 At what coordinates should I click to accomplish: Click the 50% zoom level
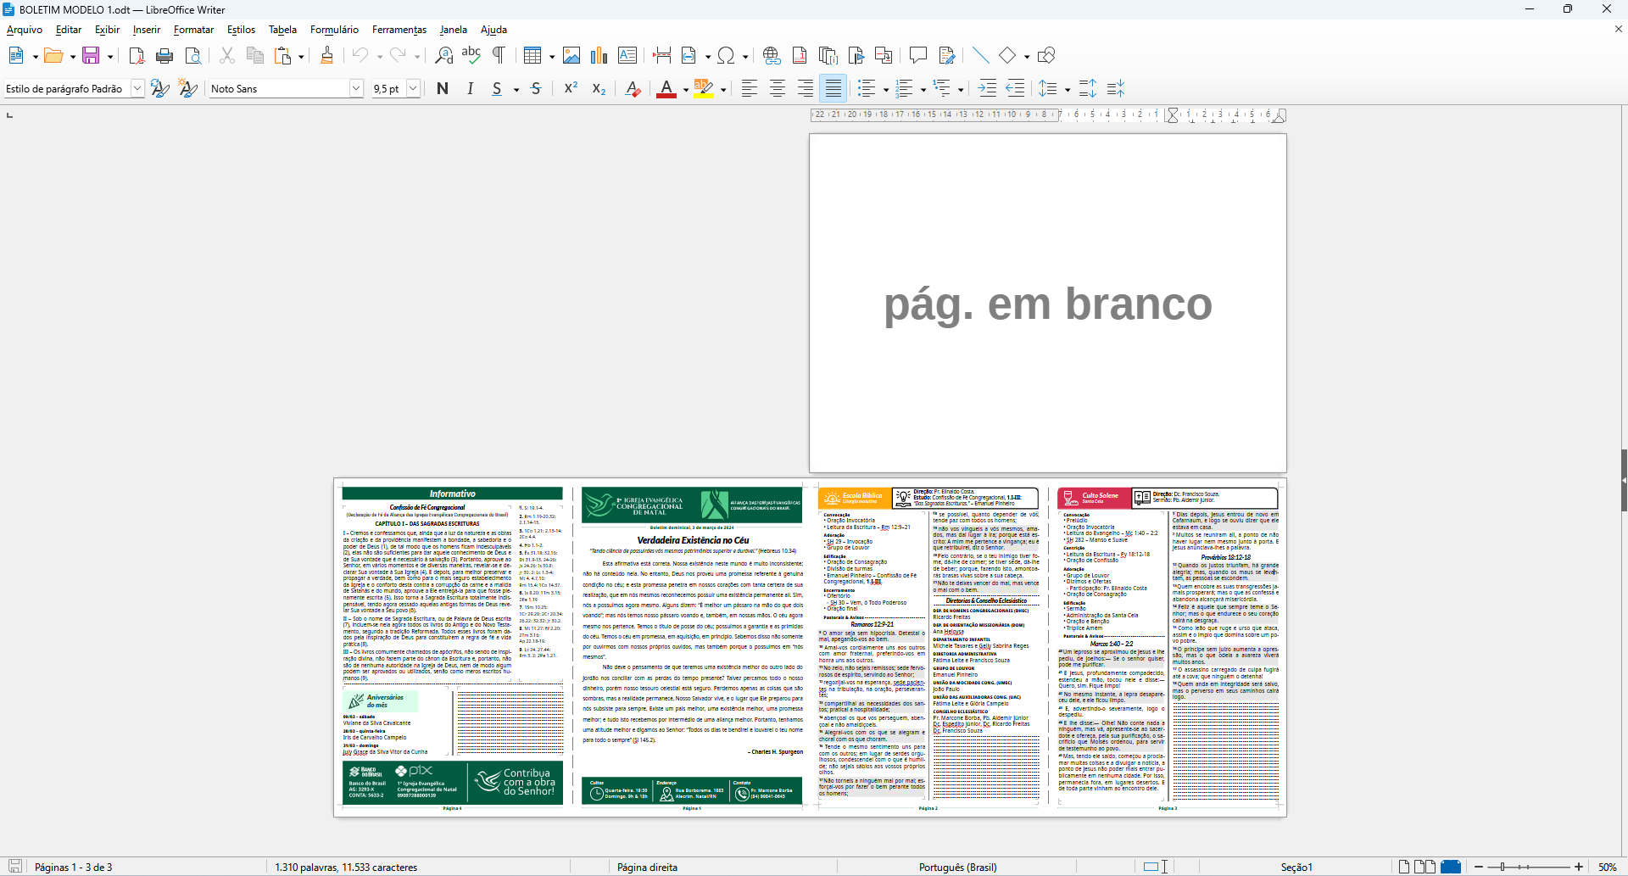[1607, 867]
